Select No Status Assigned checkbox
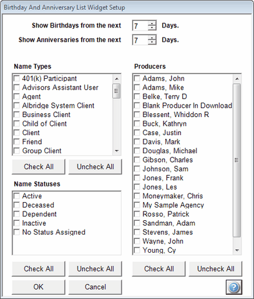Screen dimensions: 254x299 (16, 232)
